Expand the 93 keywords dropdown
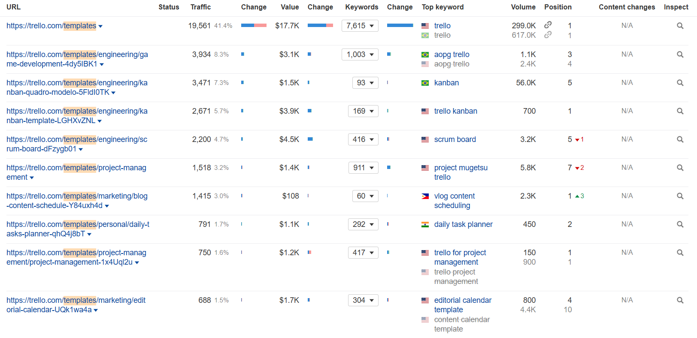 coord(365,83)
